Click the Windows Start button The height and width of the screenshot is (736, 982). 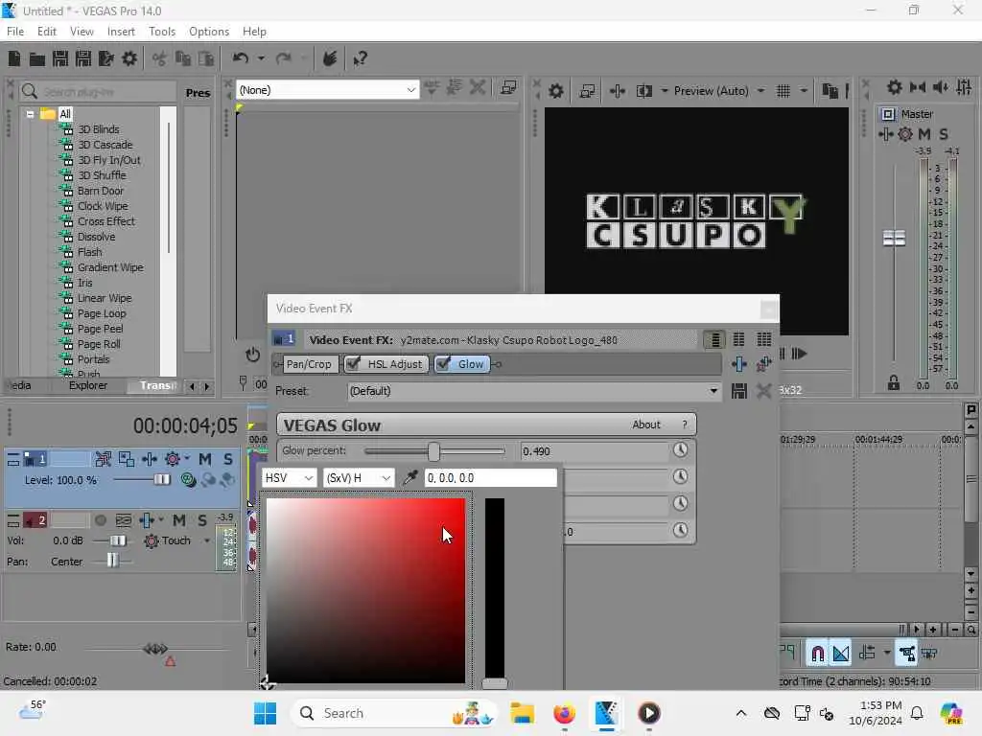point(265,713)
